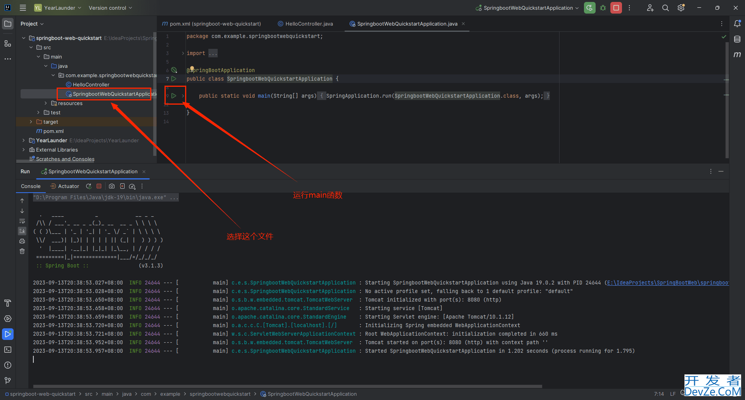Viewport: 745px width, 400px height.
Task: Jump up the stack trace arrow
Action: [22, 201]
